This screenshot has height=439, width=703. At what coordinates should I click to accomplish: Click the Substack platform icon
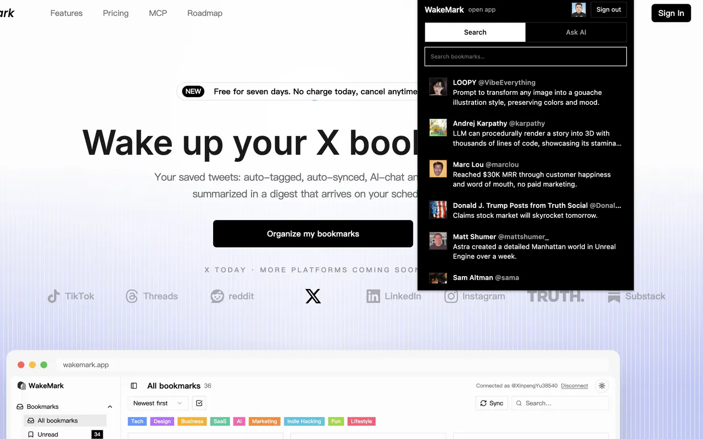tap(614, 296)
